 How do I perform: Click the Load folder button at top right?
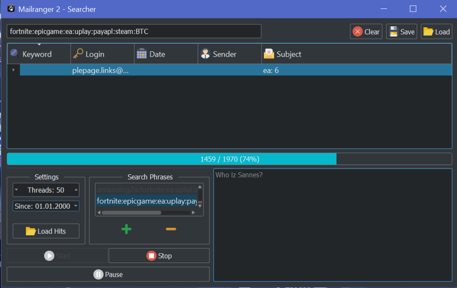[x=436, y=32]
